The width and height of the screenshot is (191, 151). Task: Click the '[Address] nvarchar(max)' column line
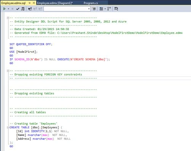click(x=43, y=139)
